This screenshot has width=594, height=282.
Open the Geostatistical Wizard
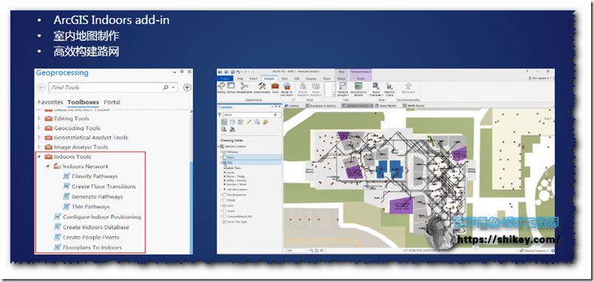(358, 89)
